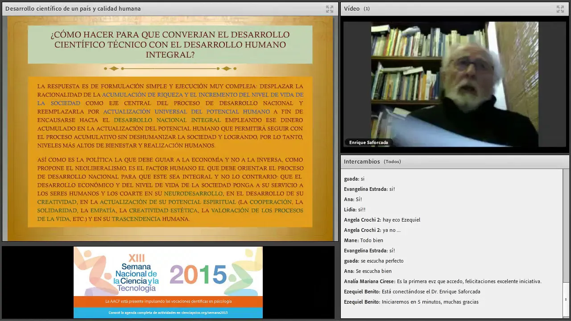Select chat message 'guada: si'

(x=354, y=179)
